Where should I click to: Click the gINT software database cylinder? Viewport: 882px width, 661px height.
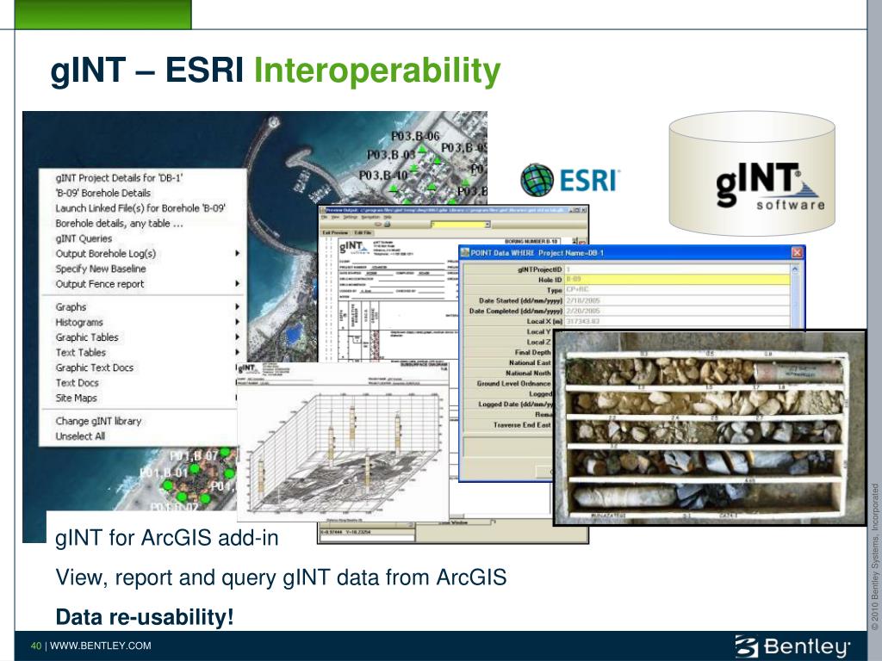(752, 174)
